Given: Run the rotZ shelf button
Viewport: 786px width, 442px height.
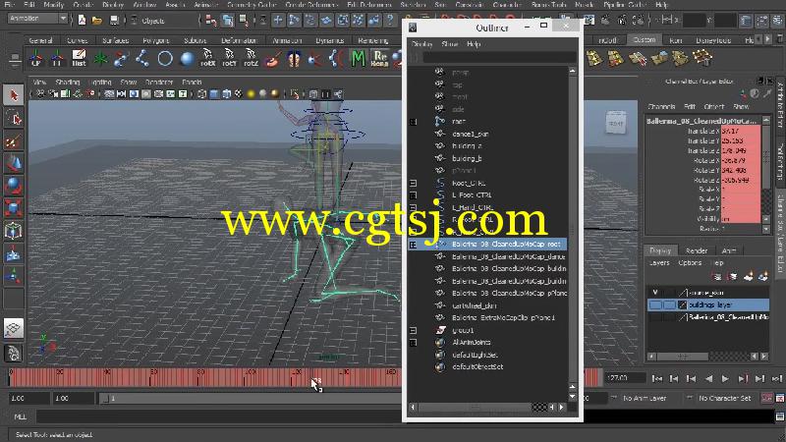Looking at the screenshot, I should coord(251,59).
